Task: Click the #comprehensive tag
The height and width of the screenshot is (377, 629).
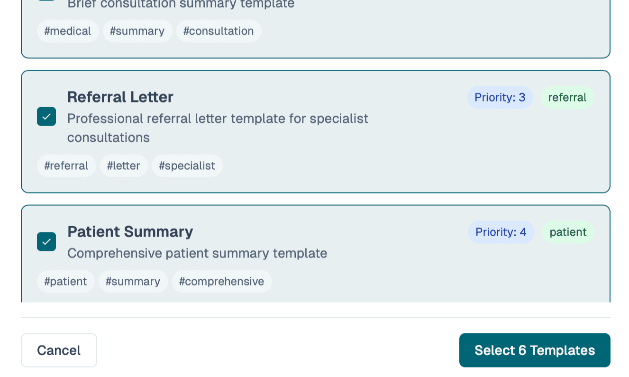Action: tap(221, 281)
